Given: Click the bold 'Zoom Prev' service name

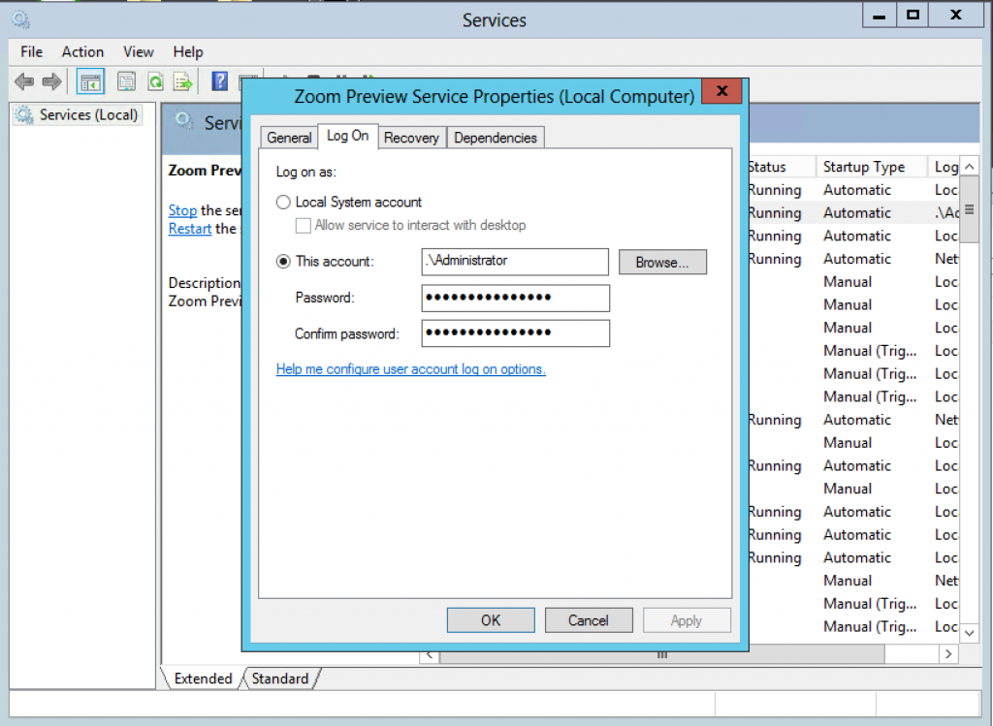Looking at the screenshot, I should pos(205,171).
